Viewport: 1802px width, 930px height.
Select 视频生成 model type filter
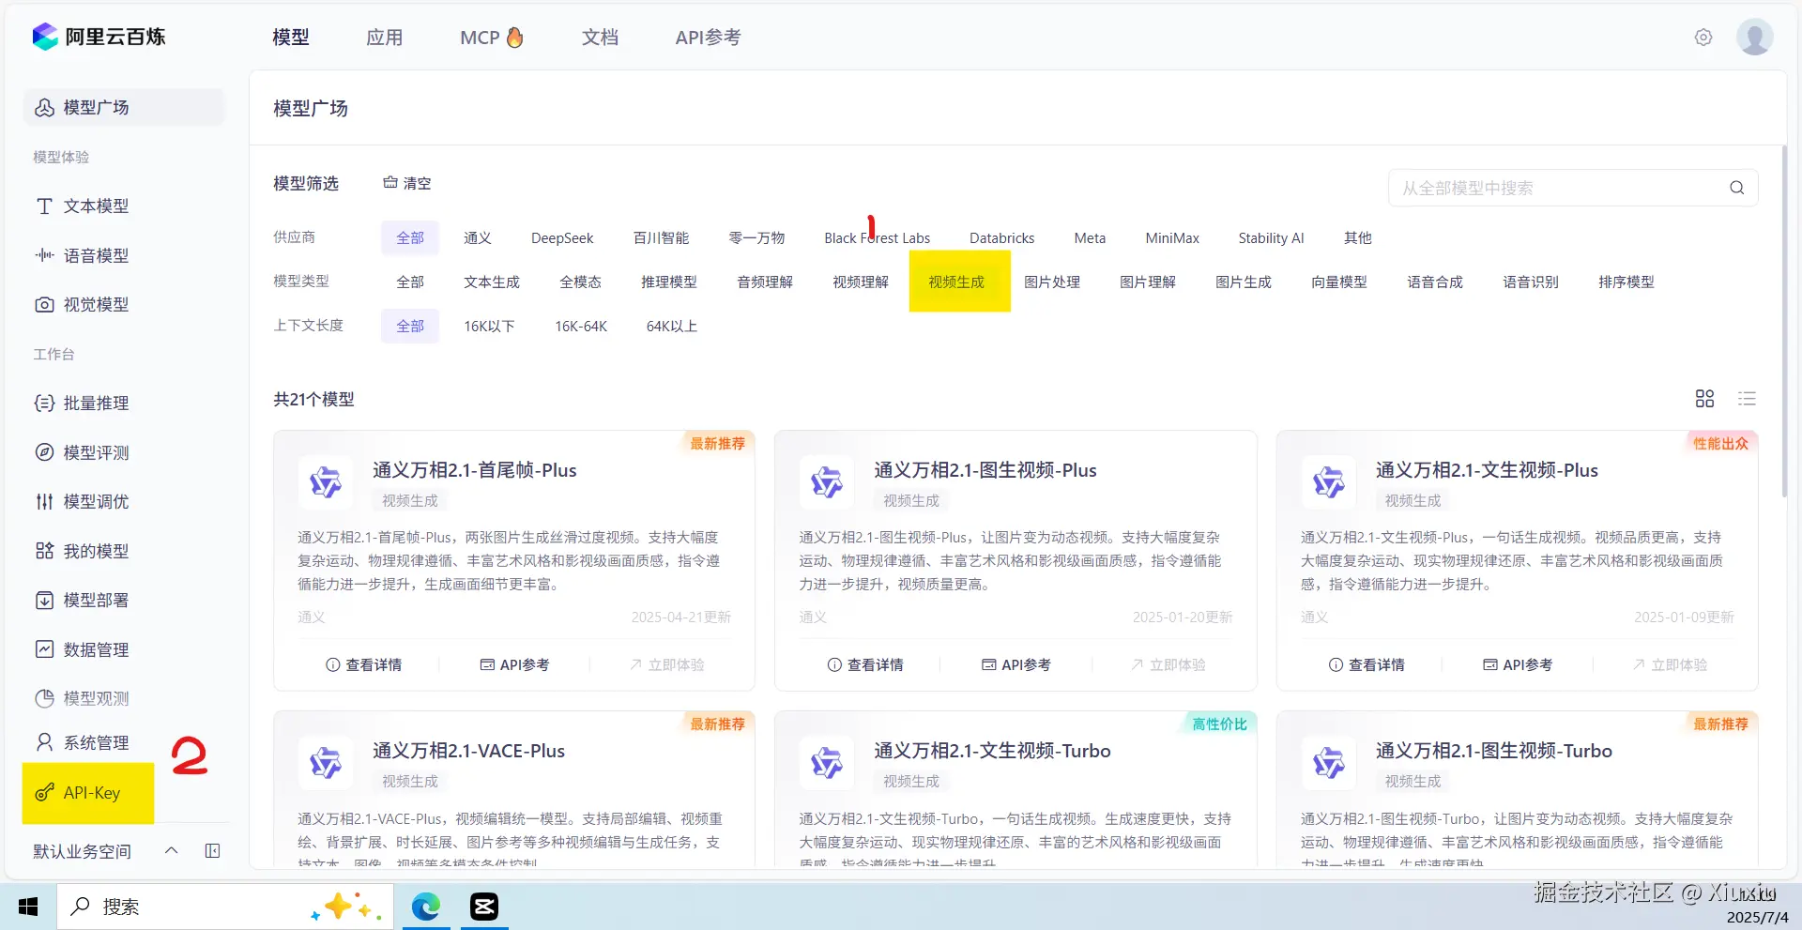coord(956,282)
